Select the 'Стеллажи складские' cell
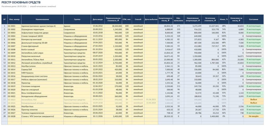Image resolution: width=265 pixels, height=126 pixels. (42, 86)
